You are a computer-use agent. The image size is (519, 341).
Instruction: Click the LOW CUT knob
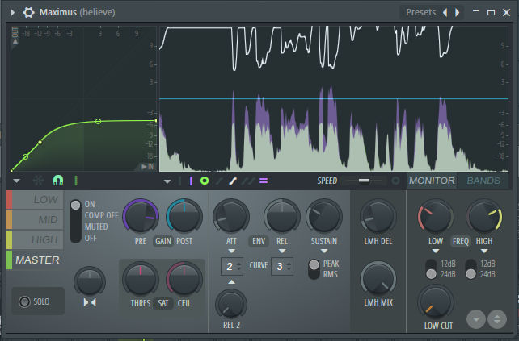pyautogui.click(x=436, y=302)
